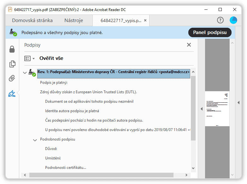
Task: Select 'Identita autora podpisu je platná' row
Action: tap(72, 111)
